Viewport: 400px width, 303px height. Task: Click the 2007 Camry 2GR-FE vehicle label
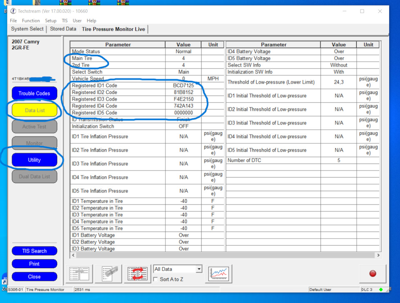(x=25, y=44)
